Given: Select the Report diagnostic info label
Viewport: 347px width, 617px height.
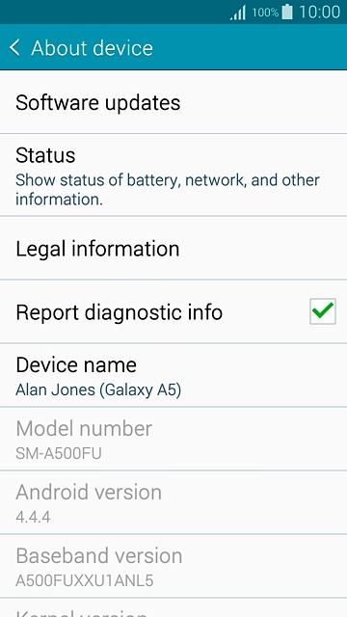Looking at the screenshot, I should tap(120, 312).
